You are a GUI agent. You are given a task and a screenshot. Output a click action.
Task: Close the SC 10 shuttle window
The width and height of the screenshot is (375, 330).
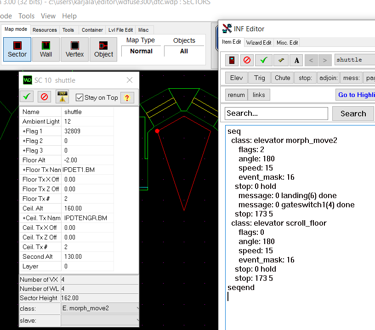pos(130,80)
